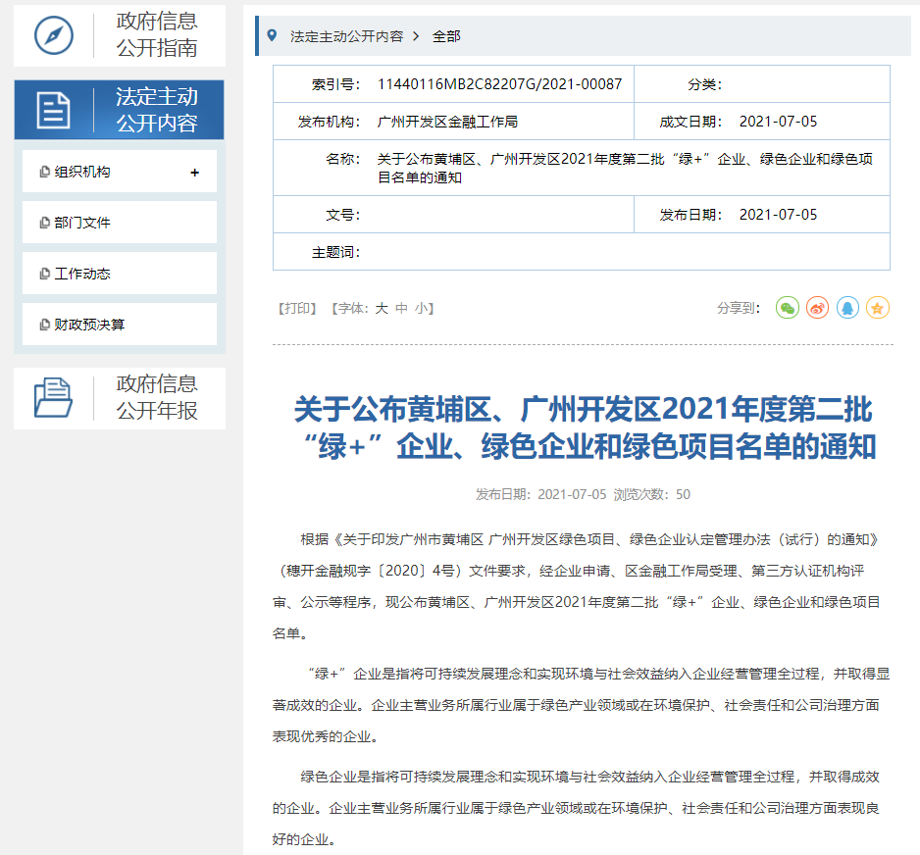The image size is (920, 855).
Task: Open the 部门文件 sidebar item
Action: (83, 223)
